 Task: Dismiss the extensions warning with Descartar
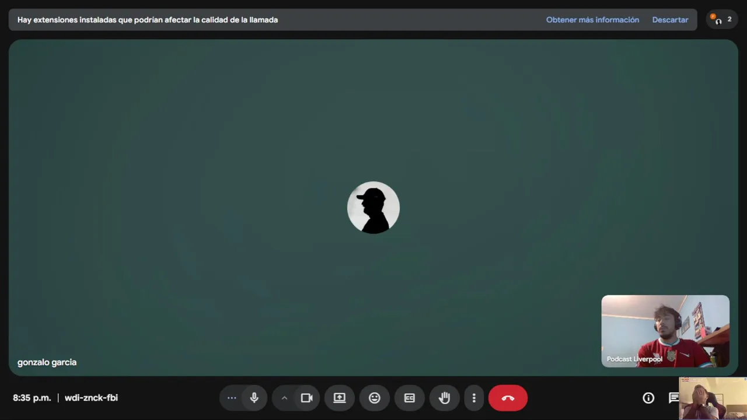click(670, 20)
